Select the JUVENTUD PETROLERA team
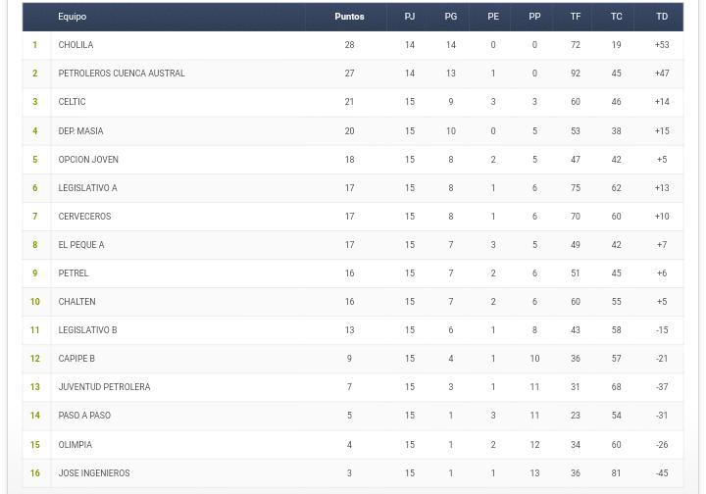Viewport: 706px width, 494px height. (104, 387)
